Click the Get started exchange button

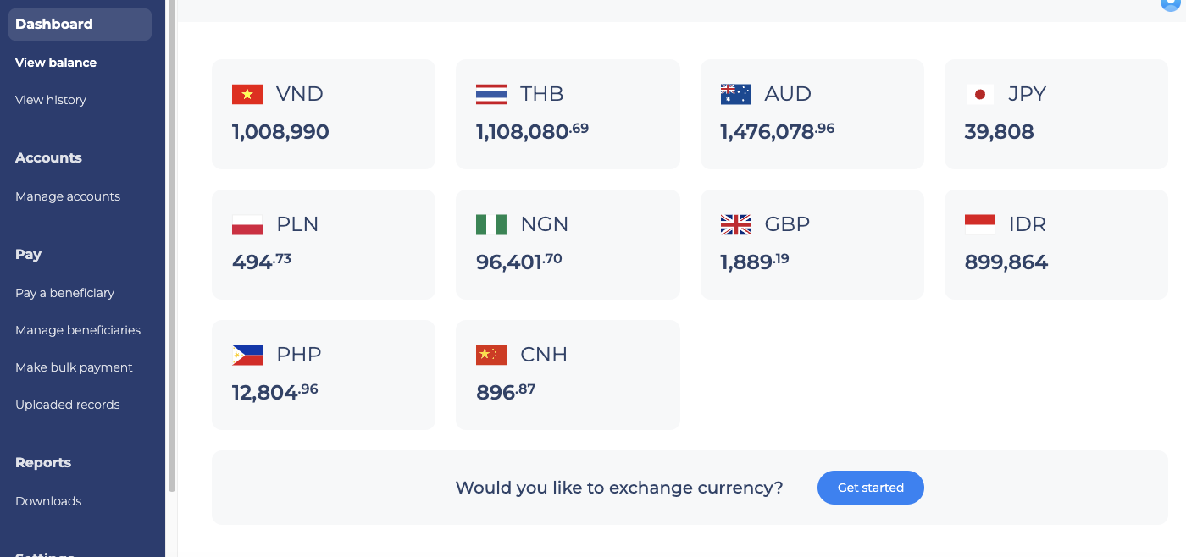[x=870, y=488]
